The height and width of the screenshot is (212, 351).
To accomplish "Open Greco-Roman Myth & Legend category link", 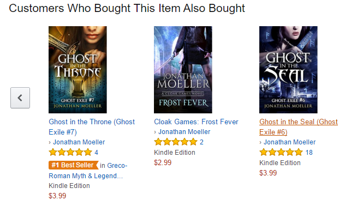I will [x=88, y=171].
